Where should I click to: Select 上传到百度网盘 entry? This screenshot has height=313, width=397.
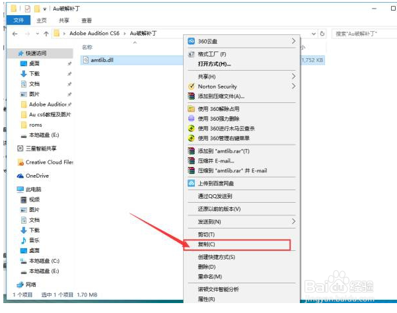pyautogui.click(x=242, y=183)
